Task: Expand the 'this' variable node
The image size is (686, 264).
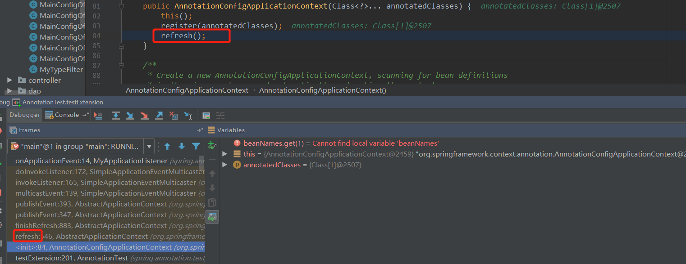Action: (225, 154)
